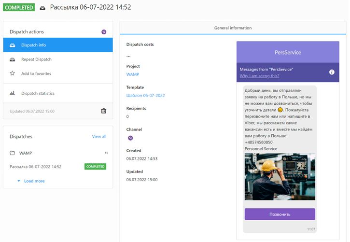Click the dispatch tray icon beside page title

coord(42,8)
